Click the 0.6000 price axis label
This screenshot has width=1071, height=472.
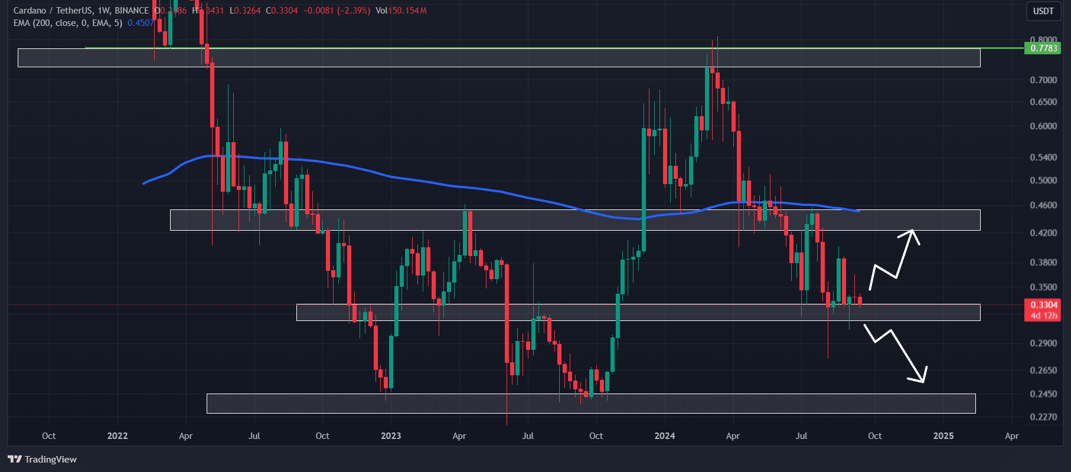1043,126
